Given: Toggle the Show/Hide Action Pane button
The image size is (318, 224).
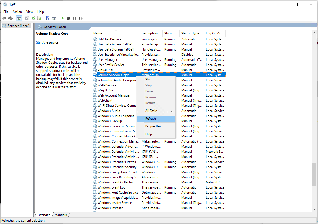Looking at the screenshot, I should point(54,18).
